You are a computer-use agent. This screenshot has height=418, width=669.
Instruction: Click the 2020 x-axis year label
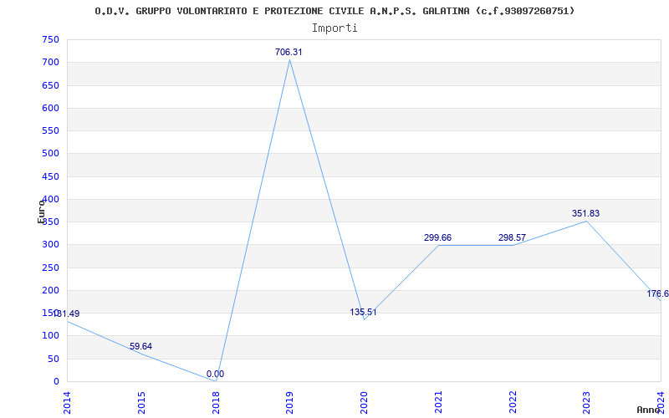(364, 403)
